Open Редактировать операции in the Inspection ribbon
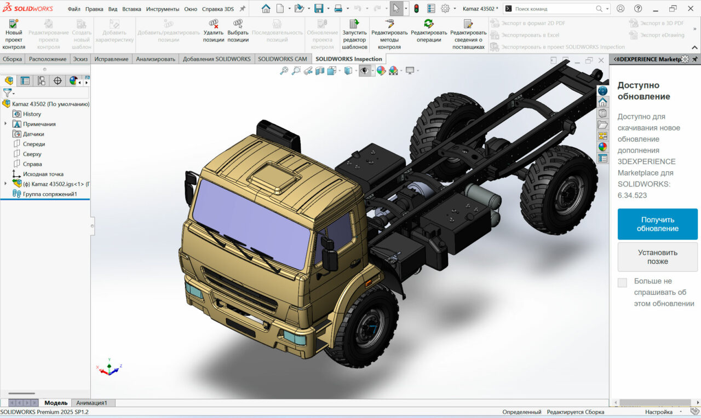Screen dimensions: 701x418 pyautogui.click(x=429, y=24)
